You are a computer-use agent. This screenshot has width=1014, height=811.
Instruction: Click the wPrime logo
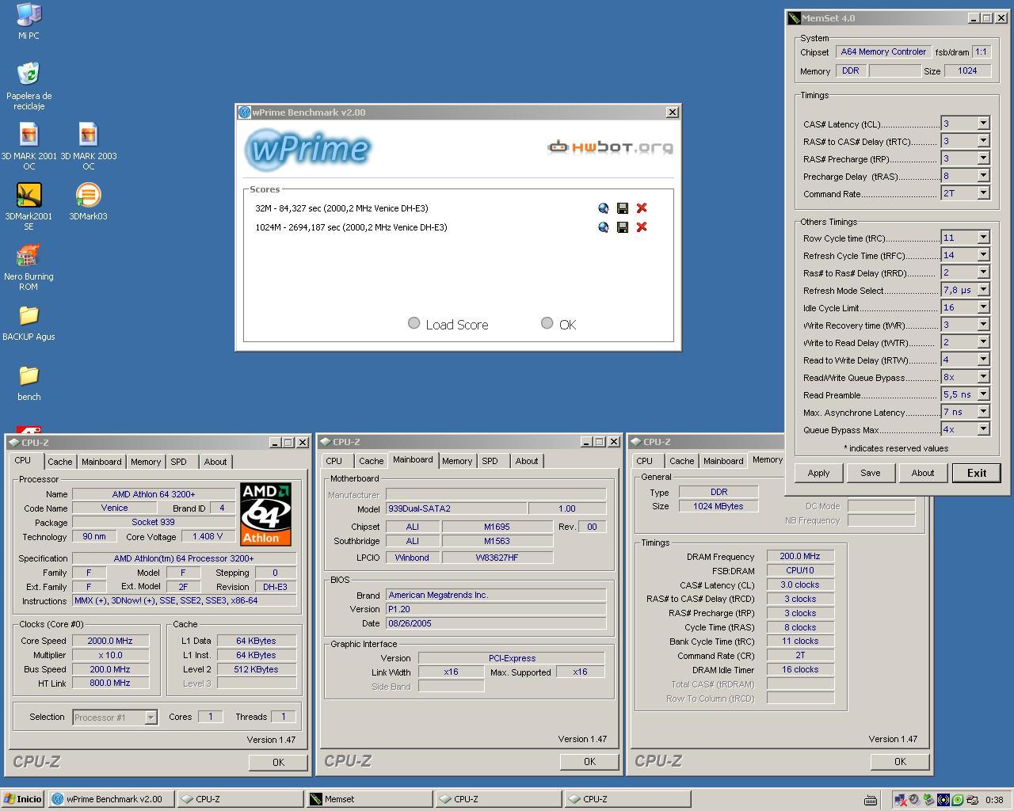click(307, 149)
